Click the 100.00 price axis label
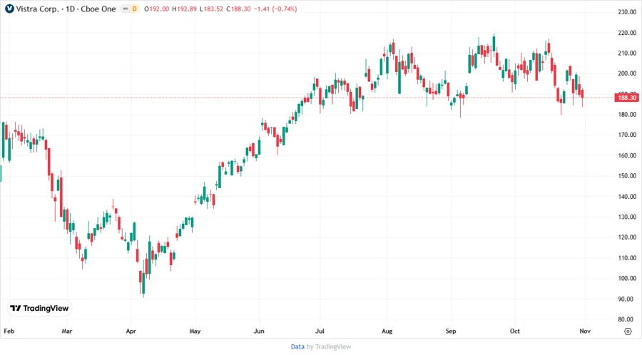The image size is (642, 355). point(627,279)
